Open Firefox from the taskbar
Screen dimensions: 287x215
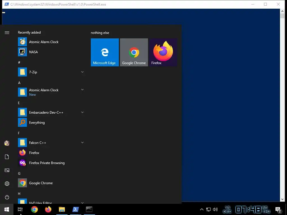(x=48, y=209)
